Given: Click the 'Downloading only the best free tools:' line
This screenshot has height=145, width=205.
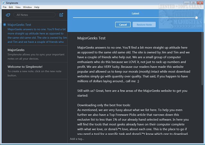Looking at the screenshot, I should click(104, 105).
